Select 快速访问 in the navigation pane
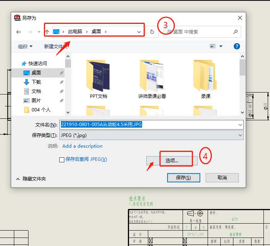The image size is (270, 246). coord(34,64)
